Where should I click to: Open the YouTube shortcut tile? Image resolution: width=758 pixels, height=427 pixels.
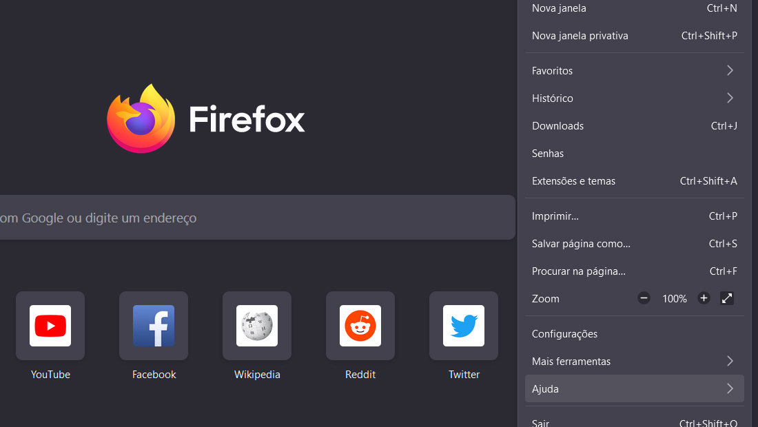pyautogui.click(x=50, y=326)
